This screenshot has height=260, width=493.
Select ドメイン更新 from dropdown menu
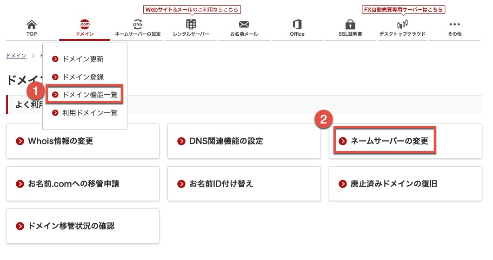tap(83, 59)
